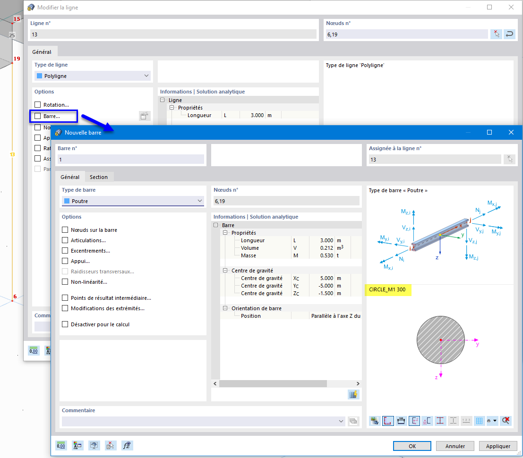Collapse Propriétés under Barre
Image resolution: width=523 pixels, height=458 pixels.
[225, 233]
